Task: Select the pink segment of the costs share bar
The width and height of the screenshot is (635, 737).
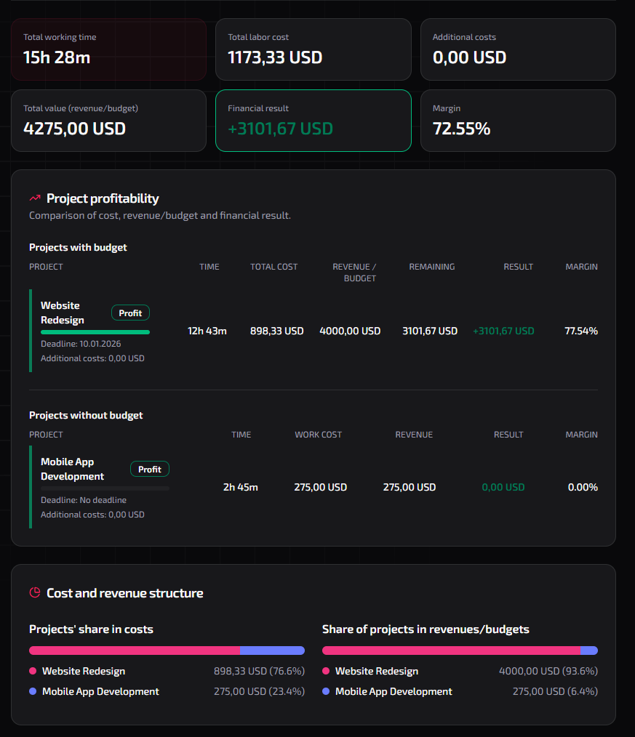Action: point(135,651)
